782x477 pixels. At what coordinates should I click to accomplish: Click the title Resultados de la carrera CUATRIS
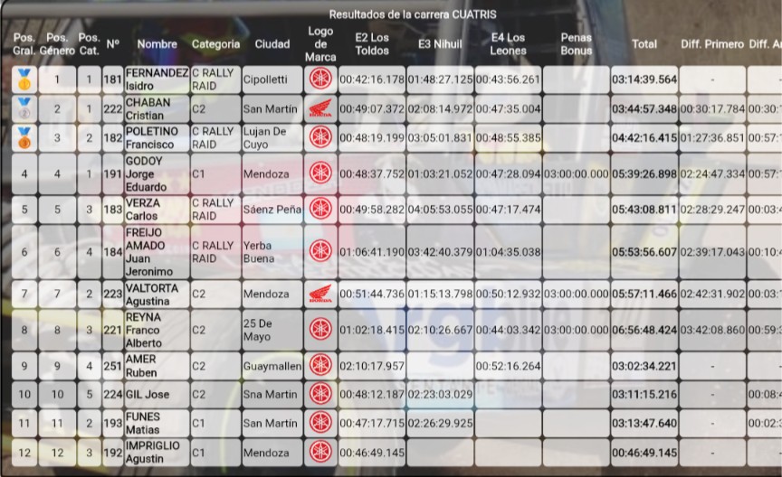pyautogui.click(x=412, y=14)
